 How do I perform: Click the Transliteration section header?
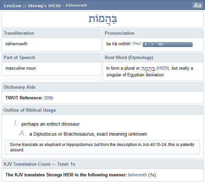coord(19,33)
